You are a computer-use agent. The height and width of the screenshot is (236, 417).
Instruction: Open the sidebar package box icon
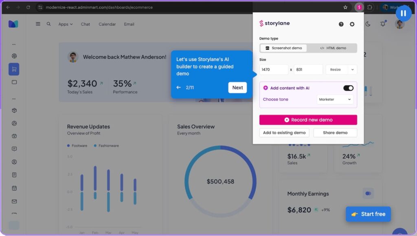pyautogui.click(x=14, y=110)
